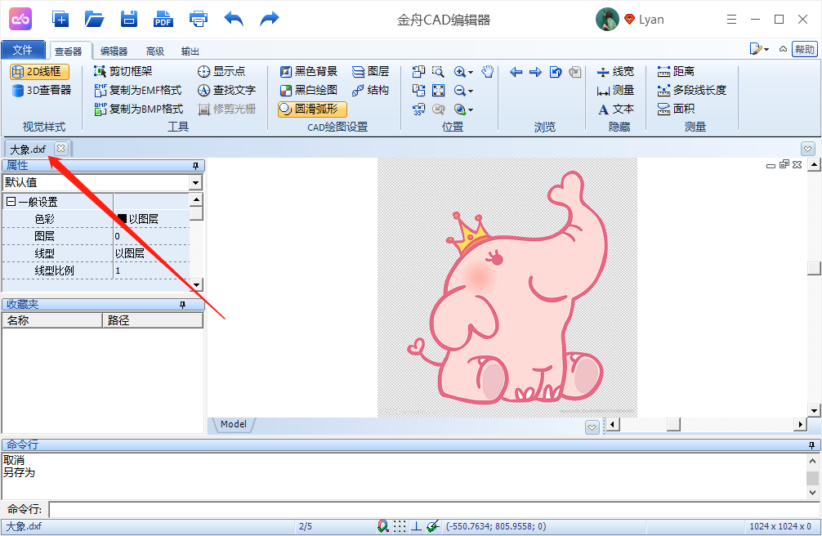Click the print icon in title bar
Screen dimensions: 822x536
pos(198,19)
